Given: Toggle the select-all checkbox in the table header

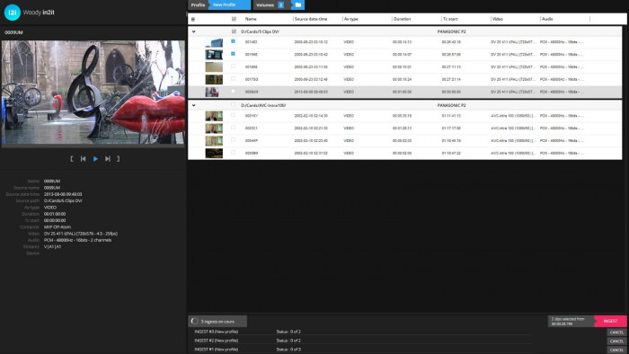Looking at the screenshot, I should (x=234, y=19).
